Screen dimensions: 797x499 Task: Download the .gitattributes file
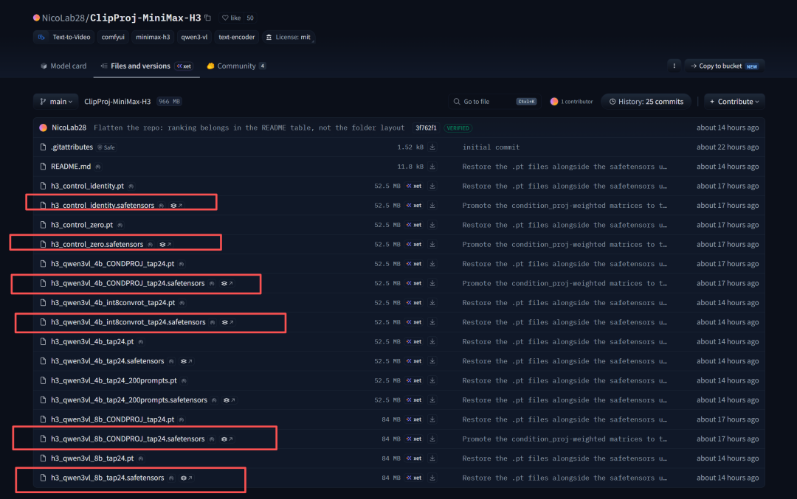[432, 147]
